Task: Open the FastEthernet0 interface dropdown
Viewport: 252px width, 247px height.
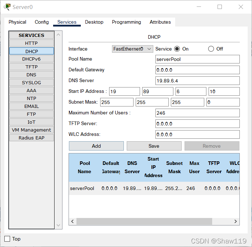Action: [132, 49]
